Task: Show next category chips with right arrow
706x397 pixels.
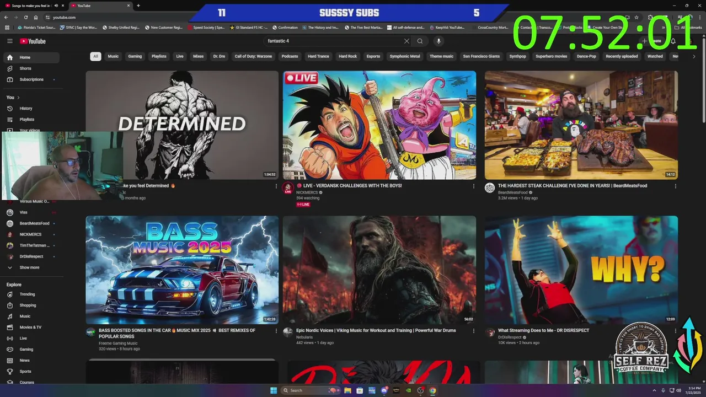Action: point(694,56)
